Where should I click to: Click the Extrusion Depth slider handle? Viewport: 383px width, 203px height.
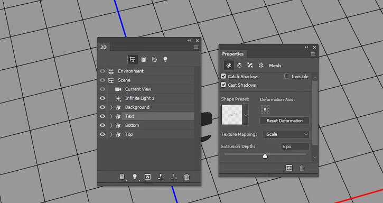pos(265,156)
